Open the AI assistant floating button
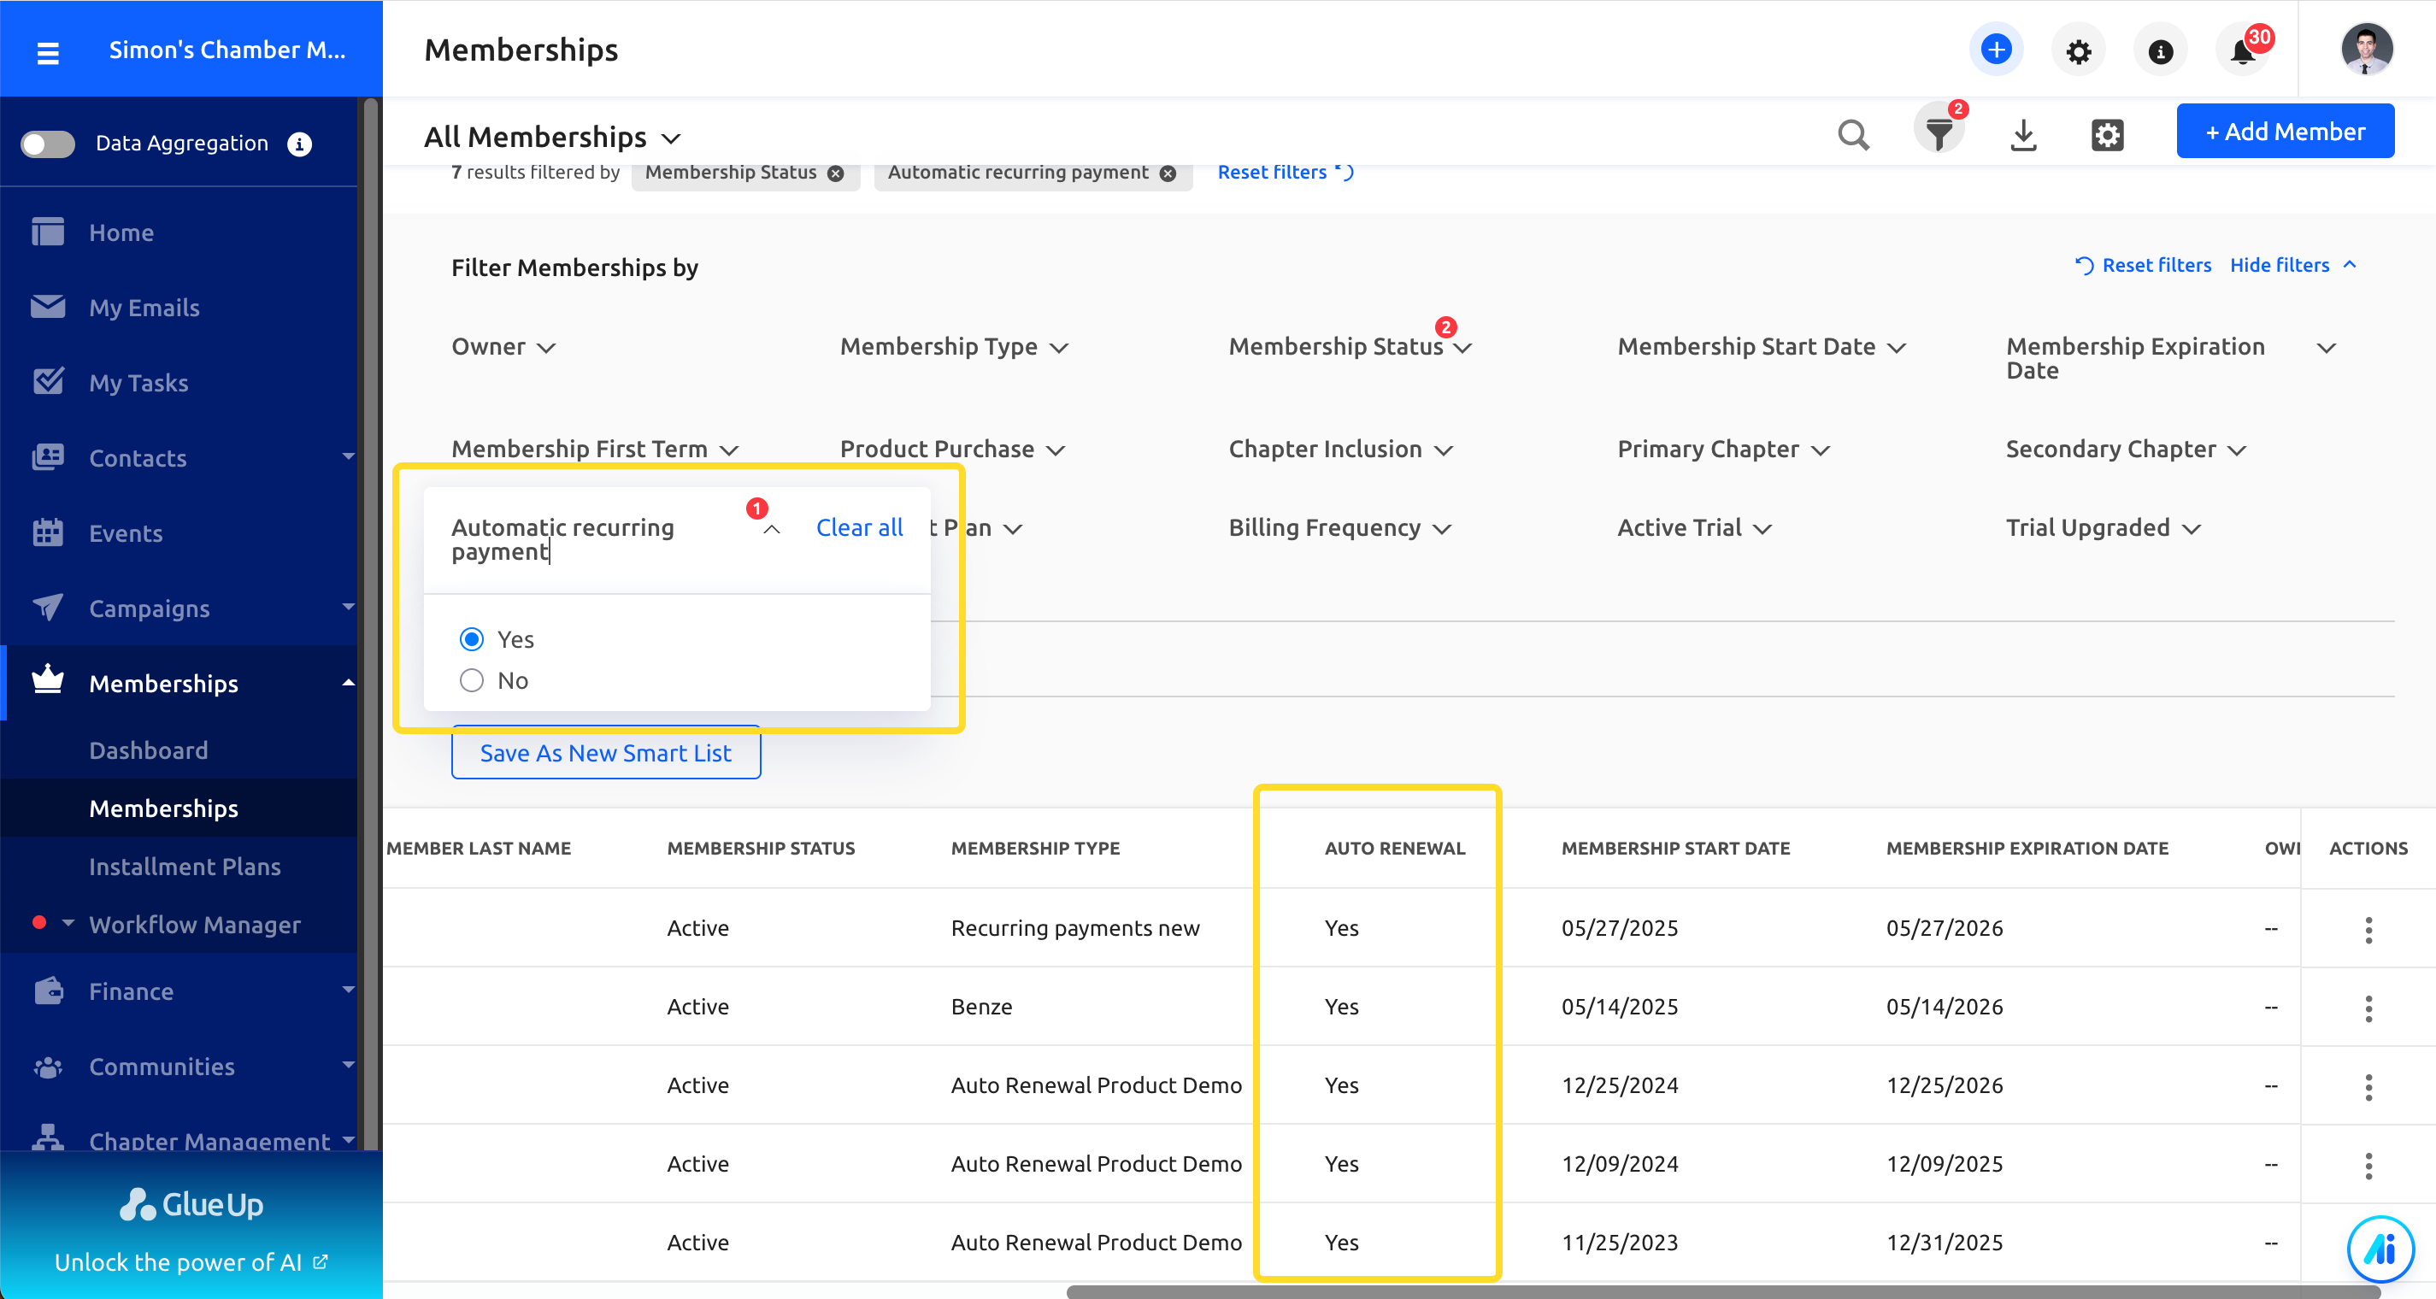The height and width of the screenshot is (1299, 2436). [x=2380, y=1248]
